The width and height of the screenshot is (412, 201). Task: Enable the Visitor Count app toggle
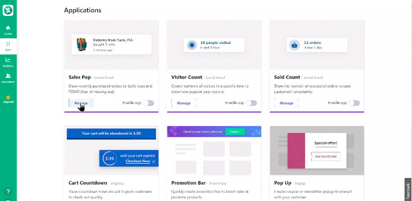point(252,103)
